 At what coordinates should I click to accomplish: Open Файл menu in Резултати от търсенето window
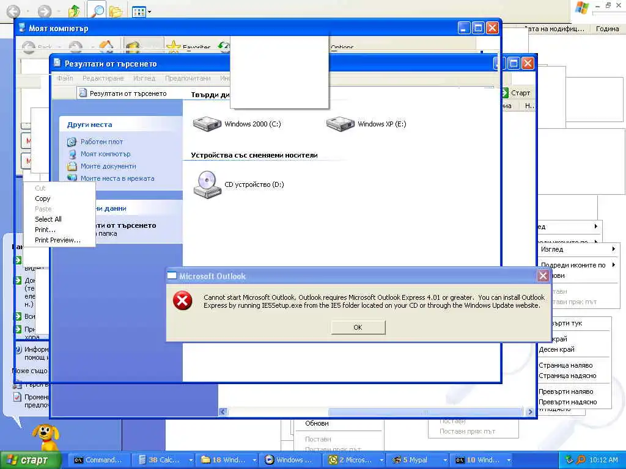tap(65, 79)
